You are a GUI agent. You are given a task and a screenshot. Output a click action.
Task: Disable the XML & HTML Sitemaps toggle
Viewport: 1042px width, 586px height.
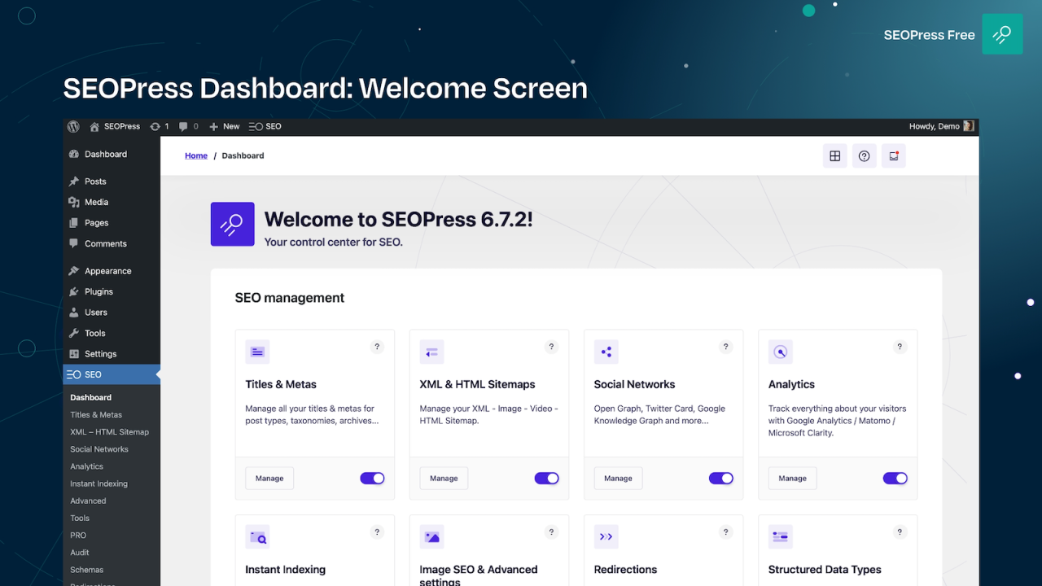[x=546, y=479]
